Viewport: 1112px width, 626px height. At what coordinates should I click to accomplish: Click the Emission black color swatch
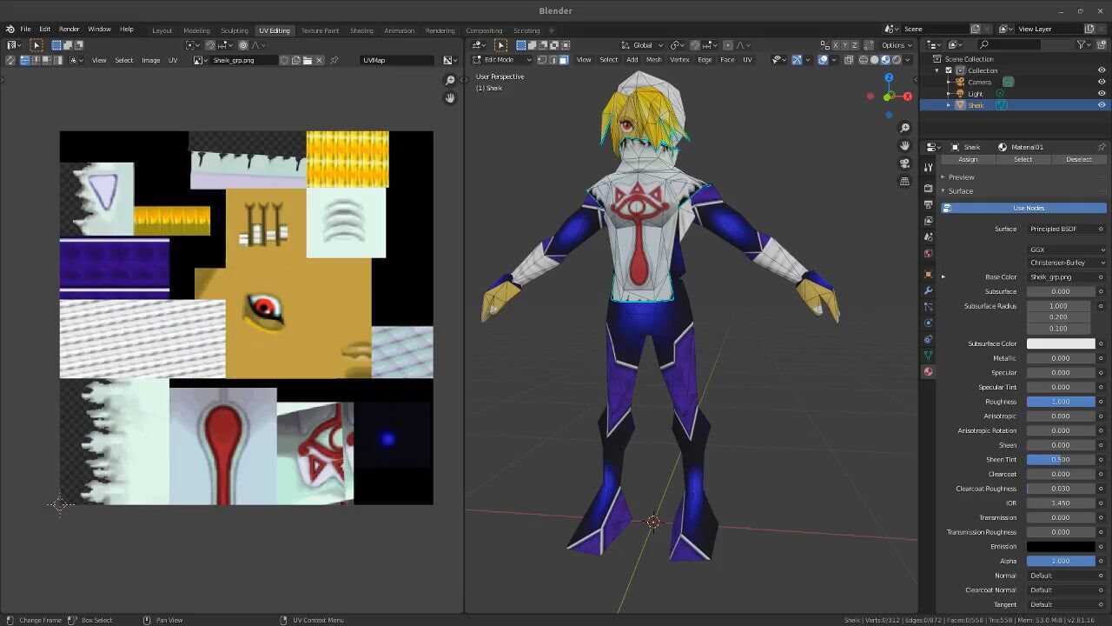pos(1061,546)
